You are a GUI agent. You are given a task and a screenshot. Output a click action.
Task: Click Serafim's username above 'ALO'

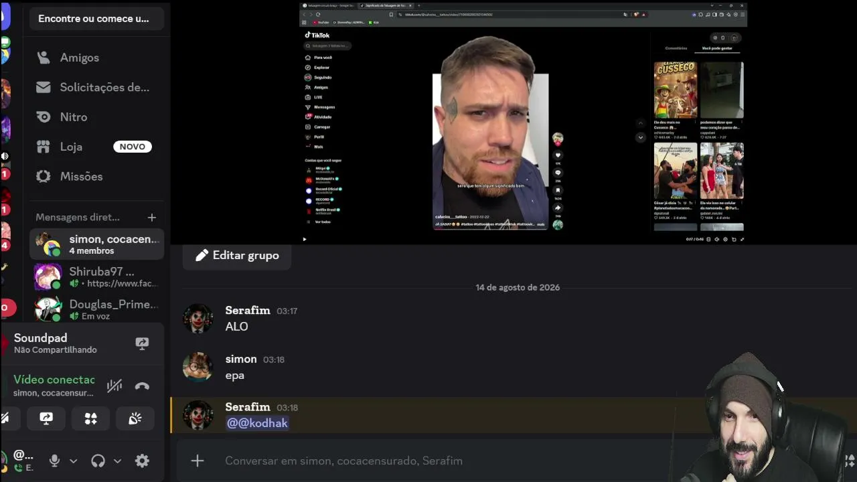(x=248, y=311)
